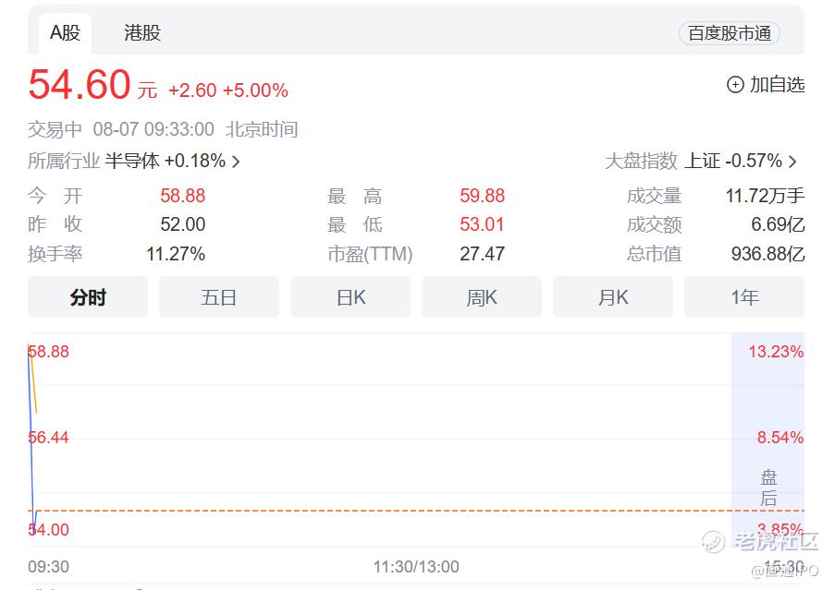This screenshot has width=835, height=590.
Task: Click the plus icon beside 加自选
Action: (735, 85)
